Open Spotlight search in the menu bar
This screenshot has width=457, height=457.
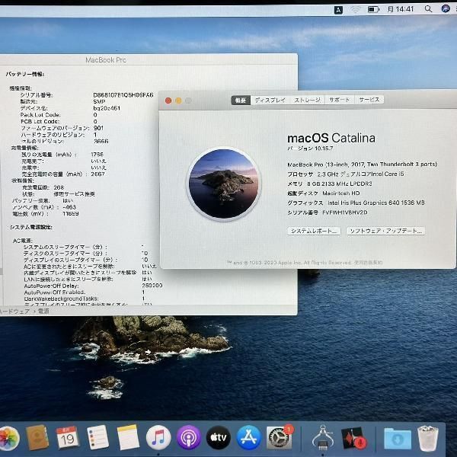click(428, 9)
